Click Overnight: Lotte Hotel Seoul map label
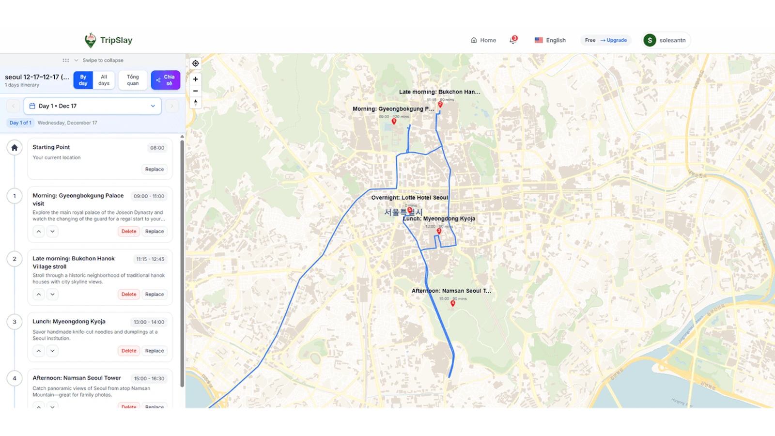This screenshot has height=436, width=775. (x=410, y=198)
